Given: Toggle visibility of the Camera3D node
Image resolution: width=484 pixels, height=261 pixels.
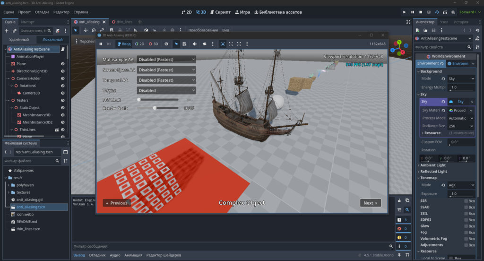Looking at the screenshot, I should point(63,93).
